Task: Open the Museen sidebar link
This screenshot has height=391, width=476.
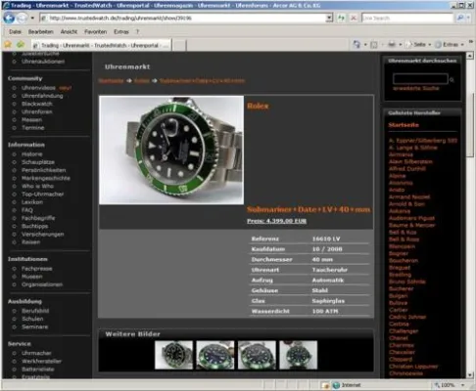Action: (32, 277)
